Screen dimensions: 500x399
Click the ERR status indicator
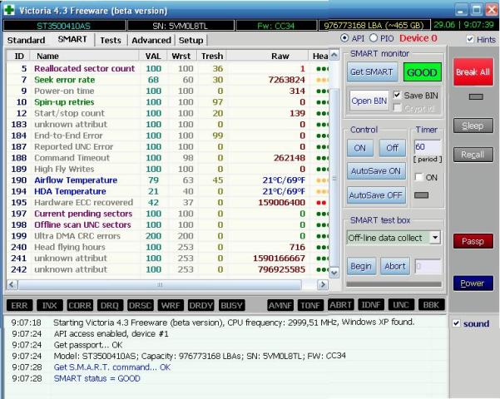[19, 305]
